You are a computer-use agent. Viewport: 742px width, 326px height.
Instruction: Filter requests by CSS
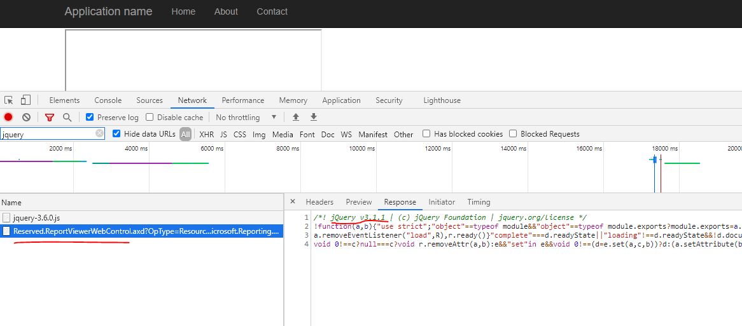point(240,134)
